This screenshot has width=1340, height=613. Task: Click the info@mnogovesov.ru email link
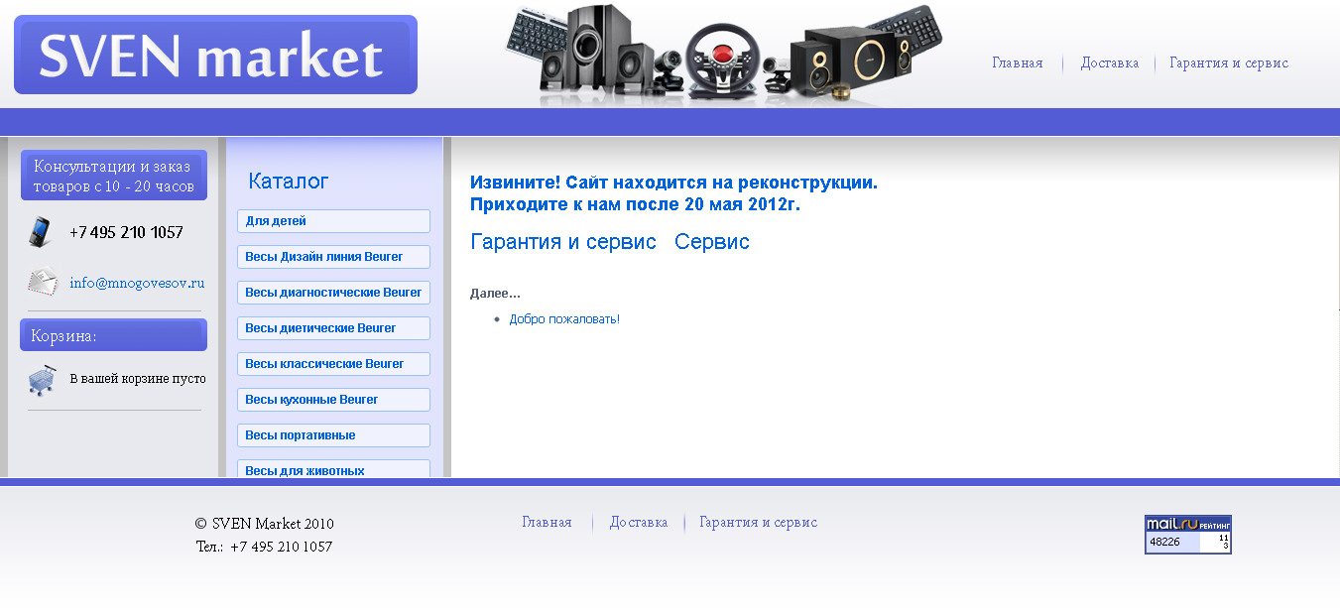point(136,282)
